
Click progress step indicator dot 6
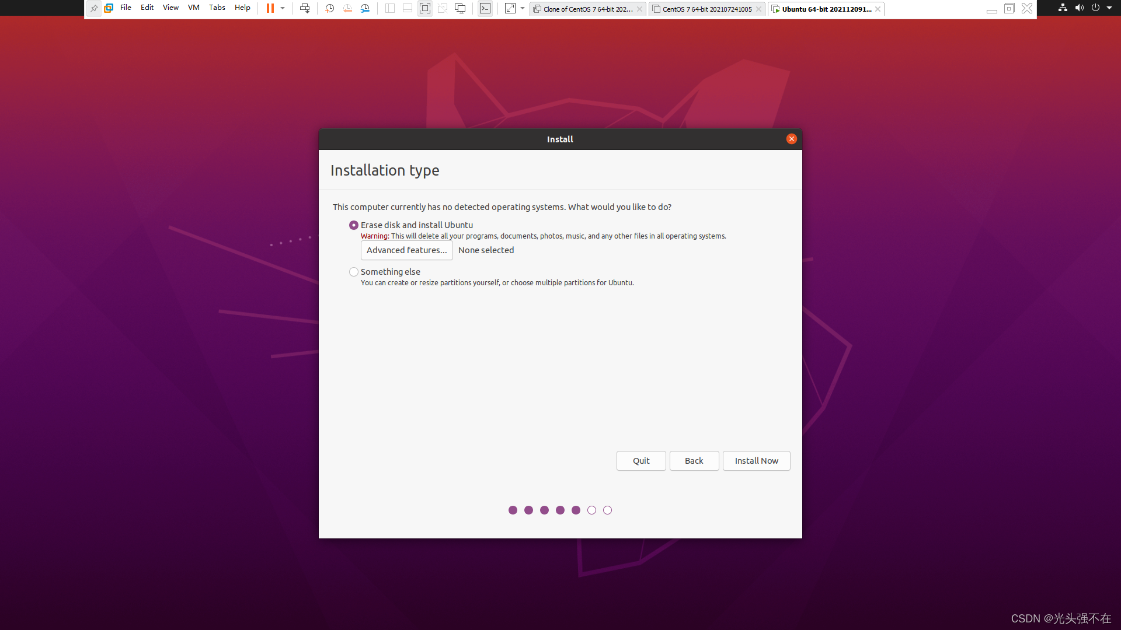tap(592, 510)
